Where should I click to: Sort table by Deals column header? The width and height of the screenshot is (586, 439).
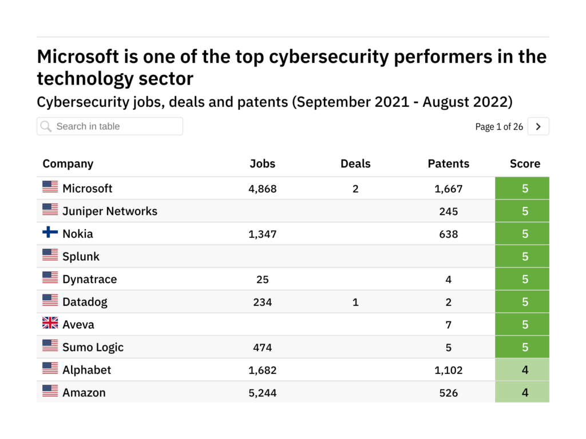click(x=355, y=164)
